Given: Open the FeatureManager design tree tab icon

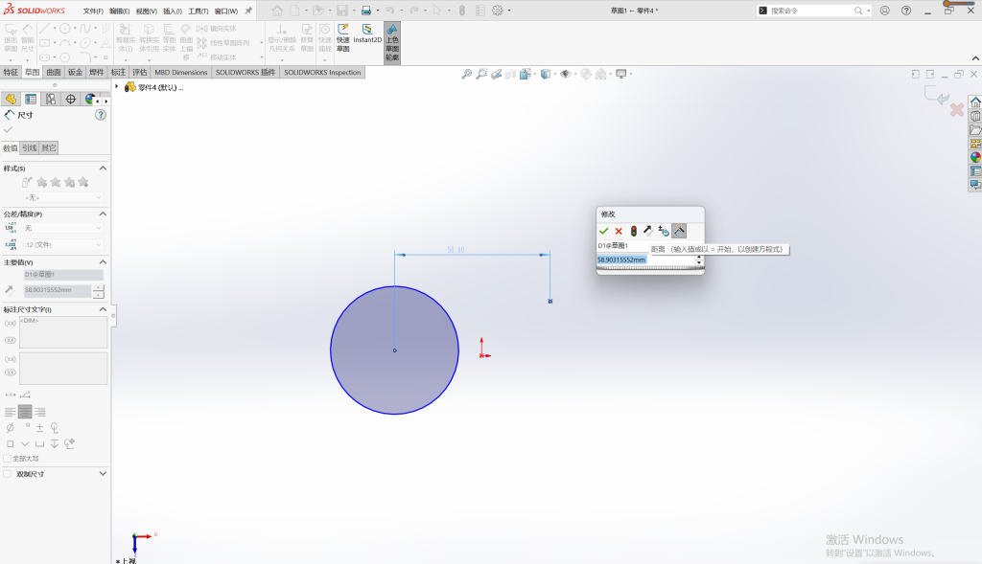Looking at the screenshot, I should 11,100.
